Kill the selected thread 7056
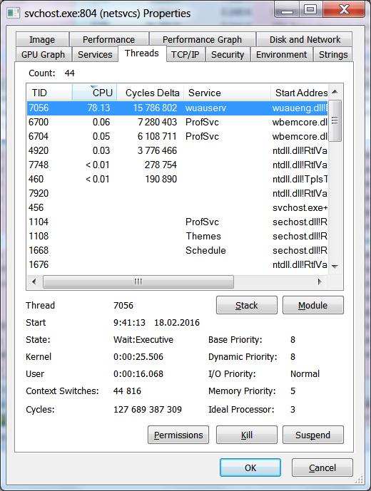The width and height of the screenshot is (371, 491). click(x=246, y=435)
